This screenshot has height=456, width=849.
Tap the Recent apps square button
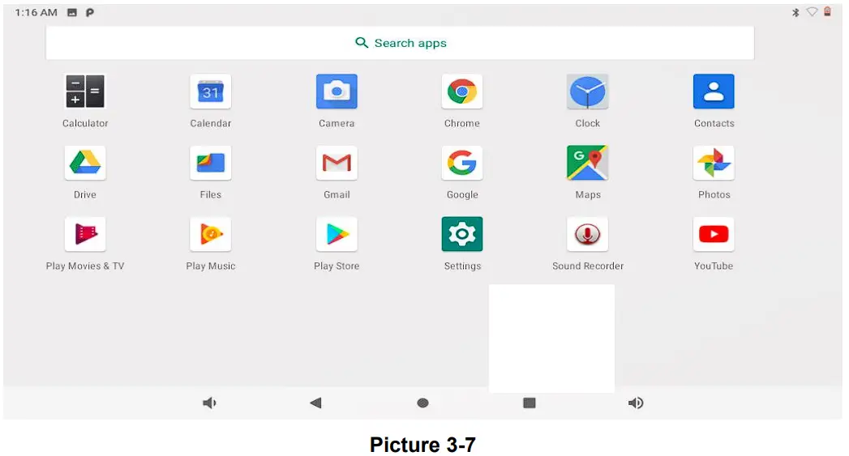(x=530, y=403)
